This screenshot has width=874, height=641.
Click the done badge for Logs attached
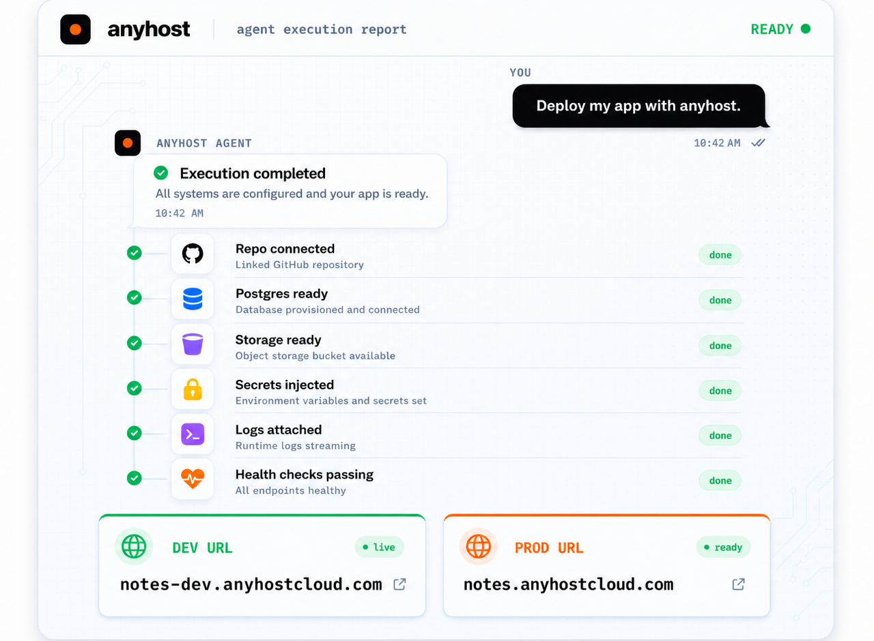click(720, 435)
